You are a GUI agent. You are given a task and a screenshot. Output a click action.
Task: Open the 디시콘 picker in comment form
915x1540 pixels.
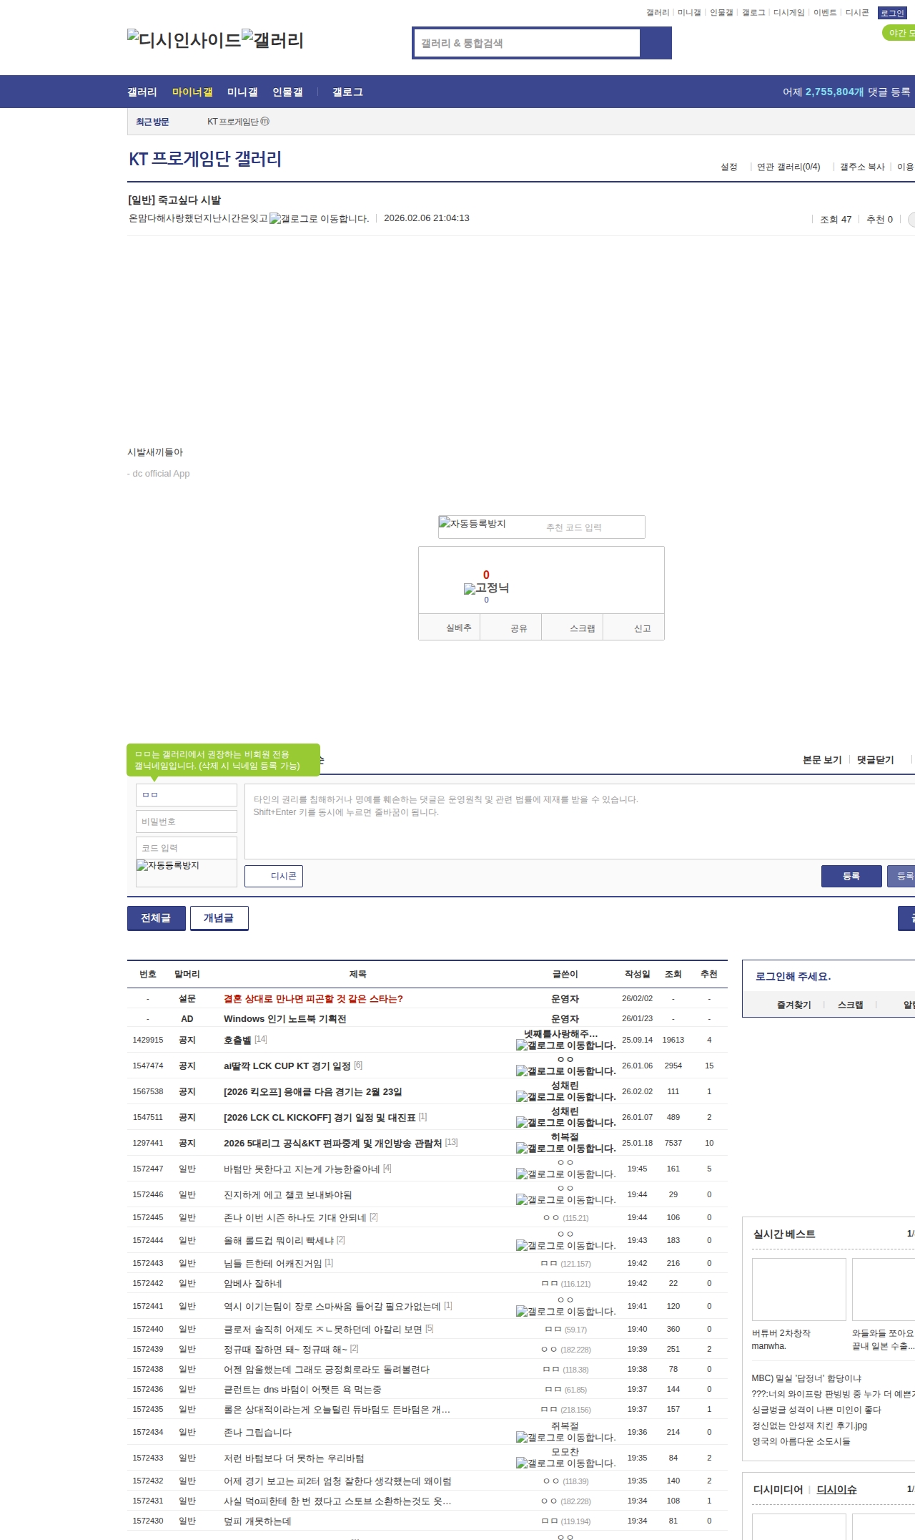pyautogui.click(x=274, y=876)
